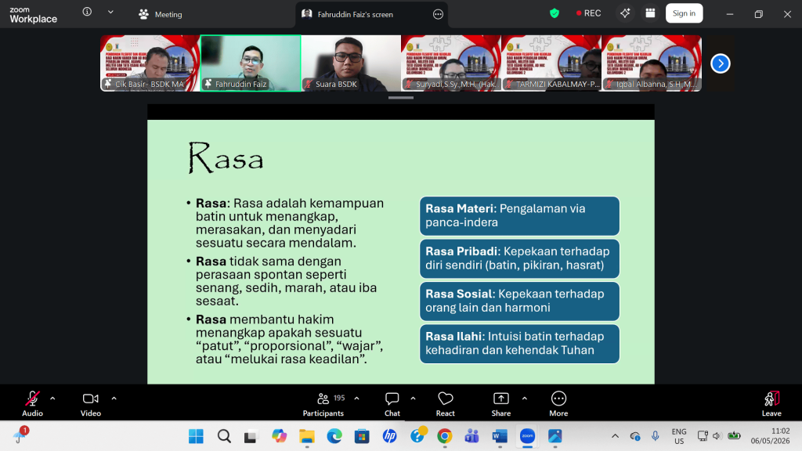802x451 pixels.
Task: Select the Suara BSDK video thumbnail
Action: click(351, 63)
